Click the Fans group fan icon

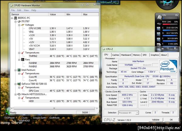point(23,60)
